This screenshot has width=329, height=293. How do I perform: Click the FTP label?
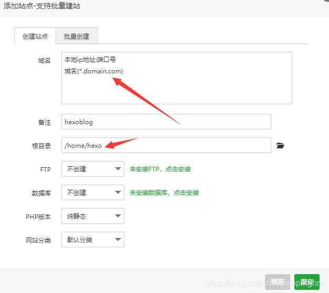[46, 169]
